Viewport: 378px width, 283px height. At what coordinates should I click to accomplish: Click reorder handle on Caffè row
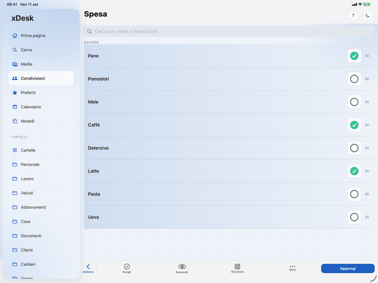(x=367, y=125)
